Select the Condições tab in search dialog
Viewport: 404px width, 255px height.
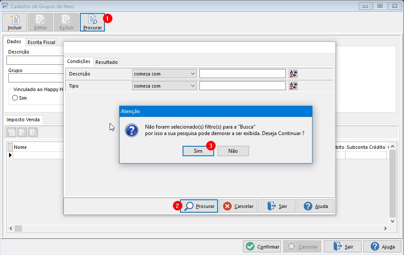point(79,61)
